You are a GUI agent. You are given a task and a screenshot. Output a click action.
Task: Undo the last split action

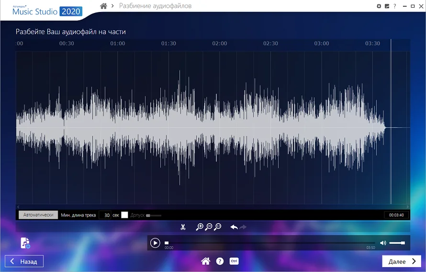click(234, 227)
